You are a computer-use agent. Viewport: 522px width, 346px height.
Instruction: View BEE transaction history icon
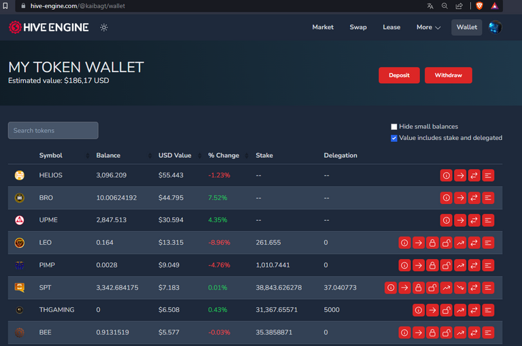(488, 332)
